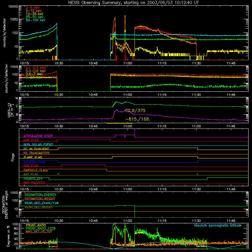The width and height of the screenshot is (252, 252).
Task: Select the ECLIPSE_FLAG label
Action: click(34, 162)
